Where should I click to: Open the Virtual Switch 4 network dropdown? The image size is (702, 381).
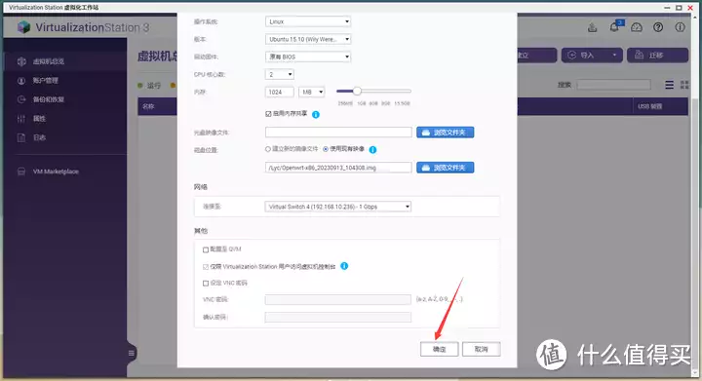(338, 207)
